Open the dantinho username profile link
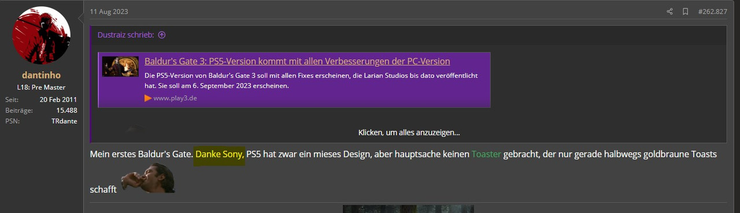740x213 pixels. pyautogui.click(x=41, y=76)
